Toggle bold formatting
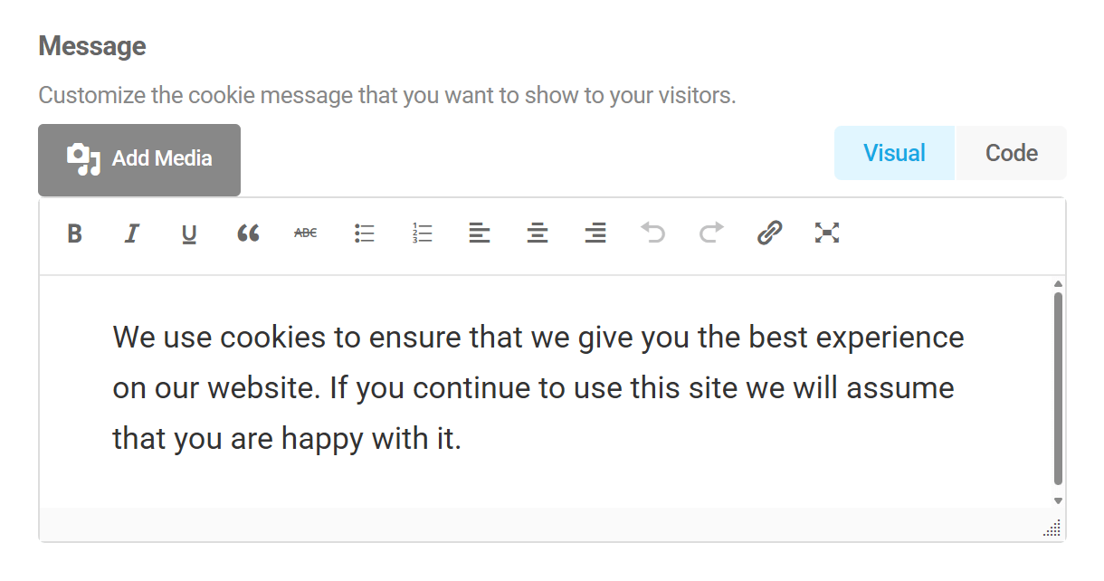The image size is (1104, 581). pyautogui.click(x=74, y=233)
